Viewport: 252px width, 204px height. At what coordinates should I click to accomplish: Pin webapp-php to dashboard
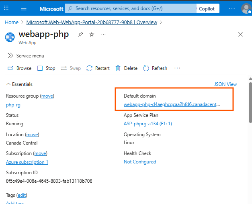pos(80,34)
